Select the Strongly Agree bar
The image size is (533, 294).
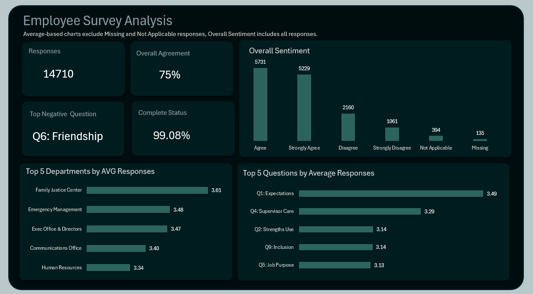[304, 108]
